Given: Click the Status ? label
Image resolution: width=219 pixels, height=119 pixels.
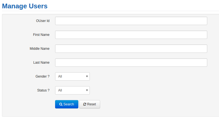Looking at the screenshot, I should 43,90.
